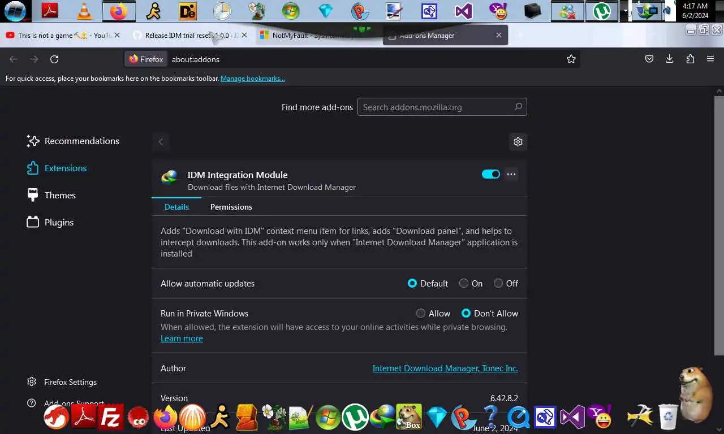Select Don't Allow for private windows
This screenshot has width=724, height=434.
tap(466, 314)
